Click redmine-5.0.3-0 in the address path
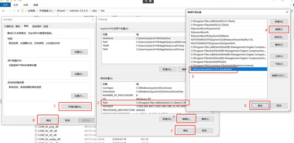294x143 pixels. click(78, 11)
